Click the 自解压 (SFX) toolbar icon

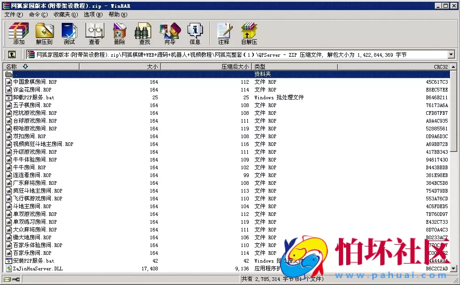coord(249,33)
